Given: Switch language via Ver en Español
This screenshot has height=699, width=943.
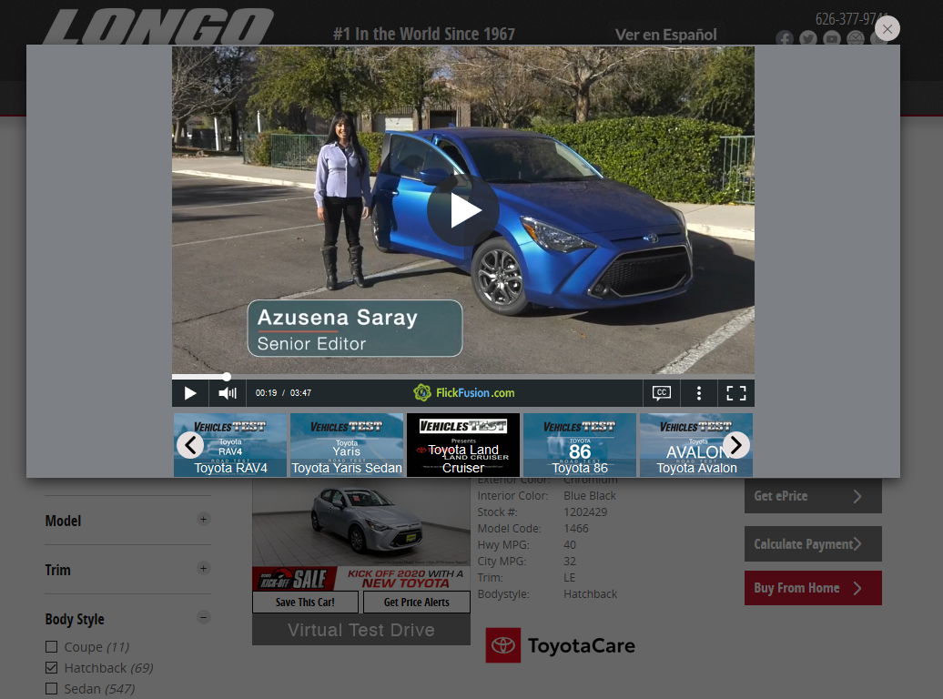Looking at the screenshot, I should click(x=665, y=35).
